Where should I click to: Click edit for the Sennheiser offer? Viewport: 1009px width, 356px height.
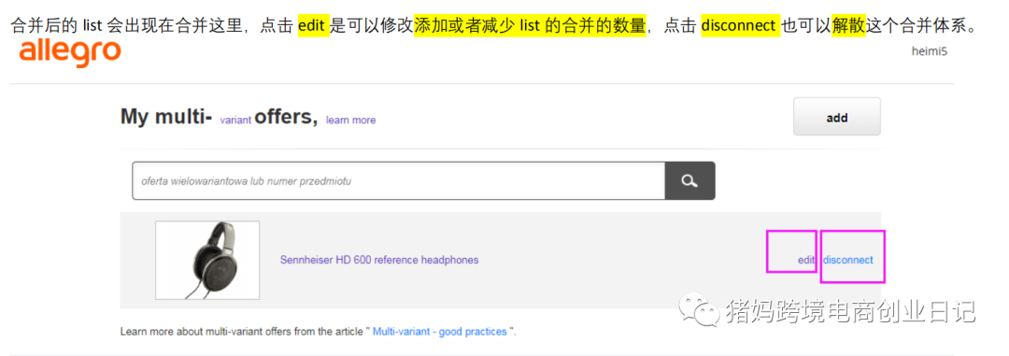tap(806, 260)
